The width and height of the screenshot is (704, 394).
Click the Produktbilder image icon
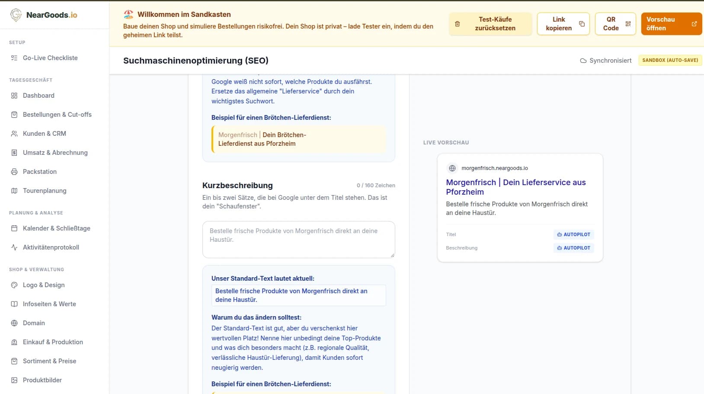coord(14,380)
